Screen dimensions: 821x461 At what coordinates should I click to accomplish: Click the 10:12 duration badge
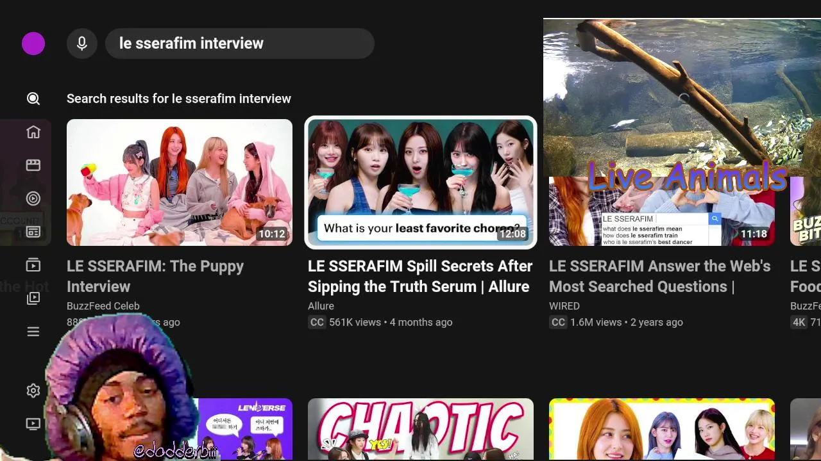272,234
